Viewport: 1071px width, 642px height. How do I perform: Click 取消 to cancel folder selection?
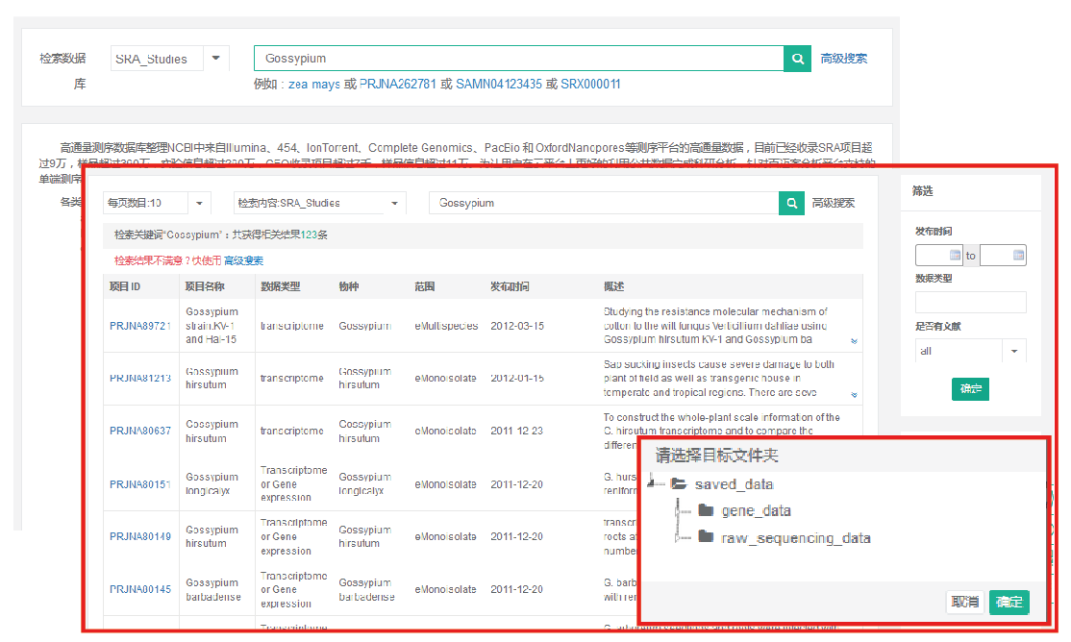click(x=965, y=603)
